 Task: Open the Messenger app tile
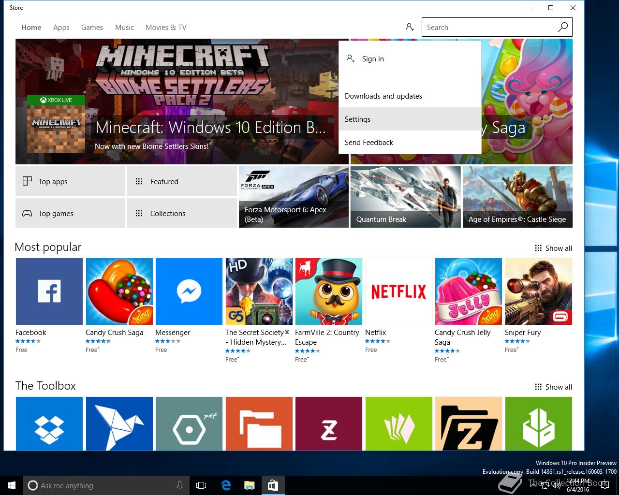pos(189,291)
